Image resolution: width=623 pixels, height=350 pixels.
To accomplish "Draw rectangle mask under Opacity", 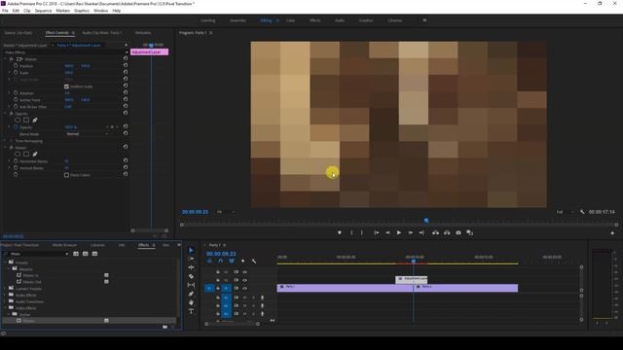I will coord(26,120).
